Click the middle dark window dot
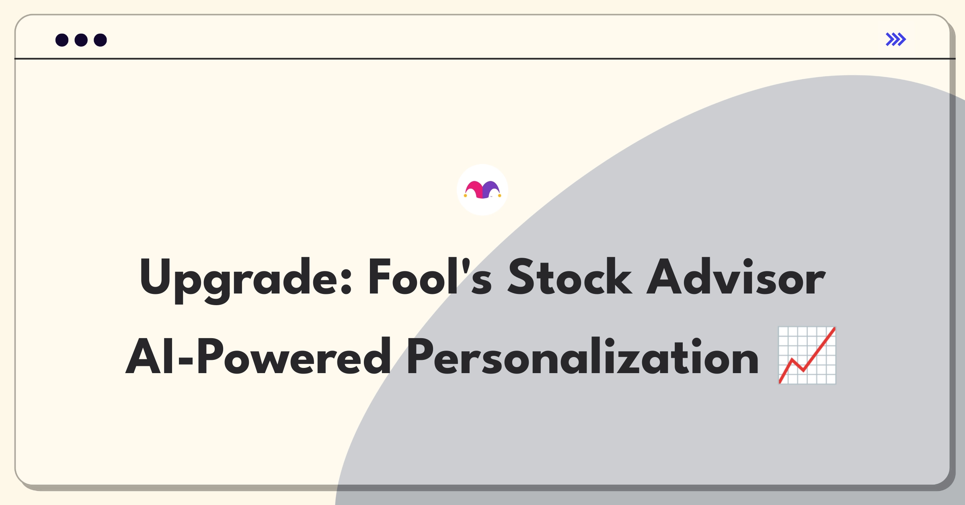965x505 pixels. (x=81, y=40)
